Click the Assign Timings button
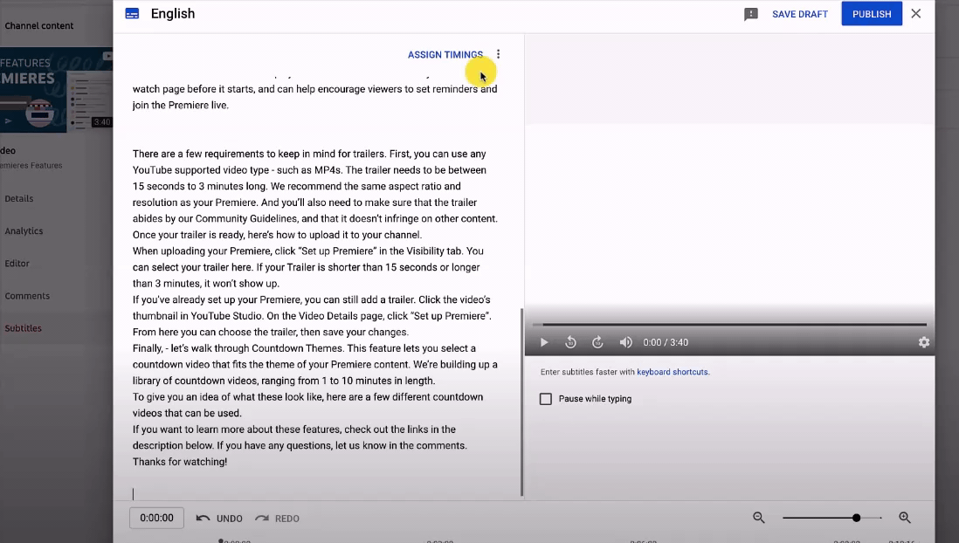 pyautogui.click(x=445, y=54)
